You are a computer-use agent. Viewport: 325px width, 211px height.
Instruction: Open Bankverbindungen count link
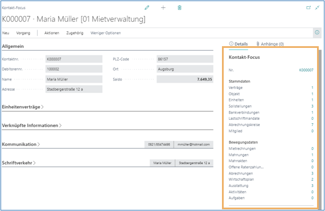click(312, 112)
